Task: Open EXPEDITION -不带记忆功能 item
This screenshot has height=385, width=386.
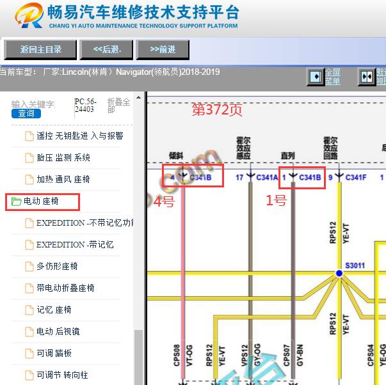Action: [x=84, y=223]
